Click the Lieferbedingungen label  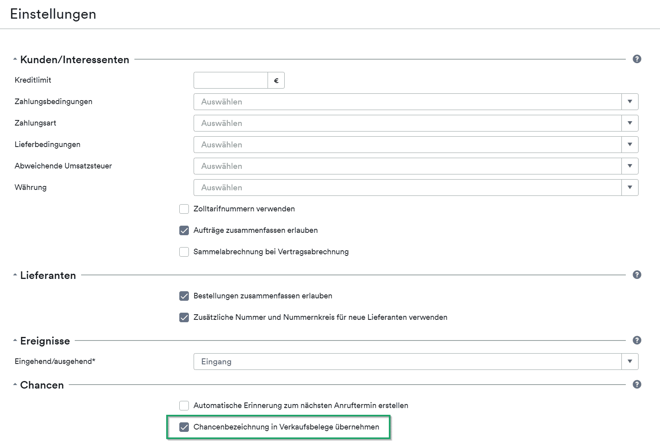[x=48, y=145]
